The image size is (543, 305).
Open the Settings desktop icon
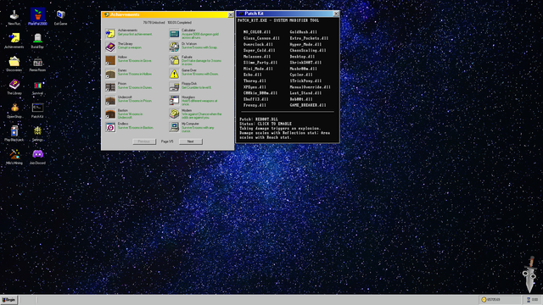tap(37, 134)
